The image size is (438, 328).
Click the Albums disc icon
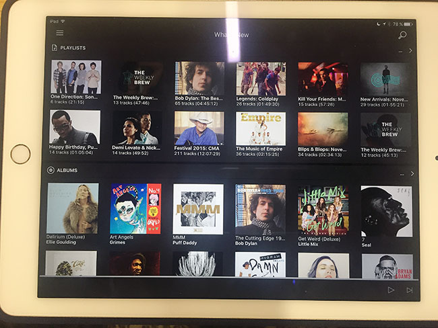(51, 170)
